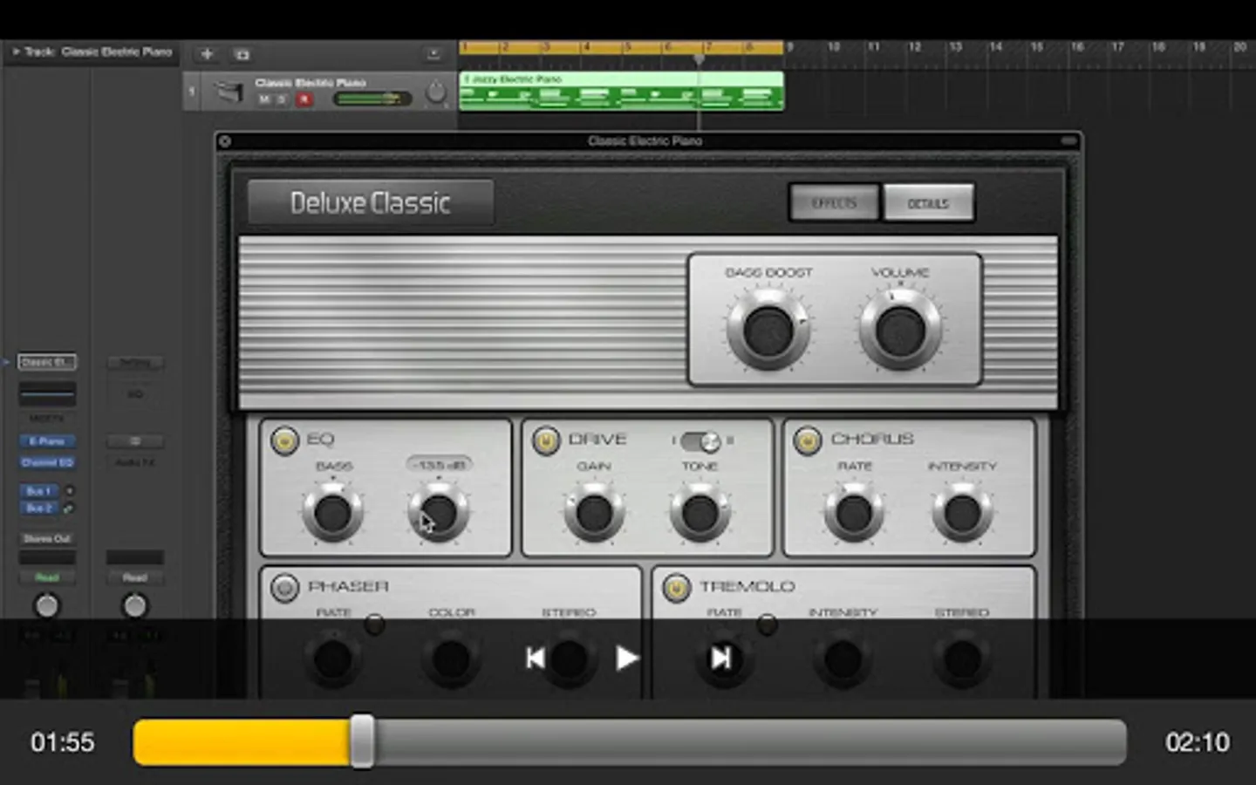Screen dimensions: 1256x785
Task: Click the Phaser Rate sync button
Action: click(374, 625)
